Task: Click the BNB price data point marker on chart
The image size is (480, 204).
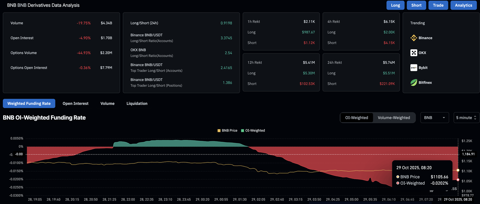Action: coord(458,170)
